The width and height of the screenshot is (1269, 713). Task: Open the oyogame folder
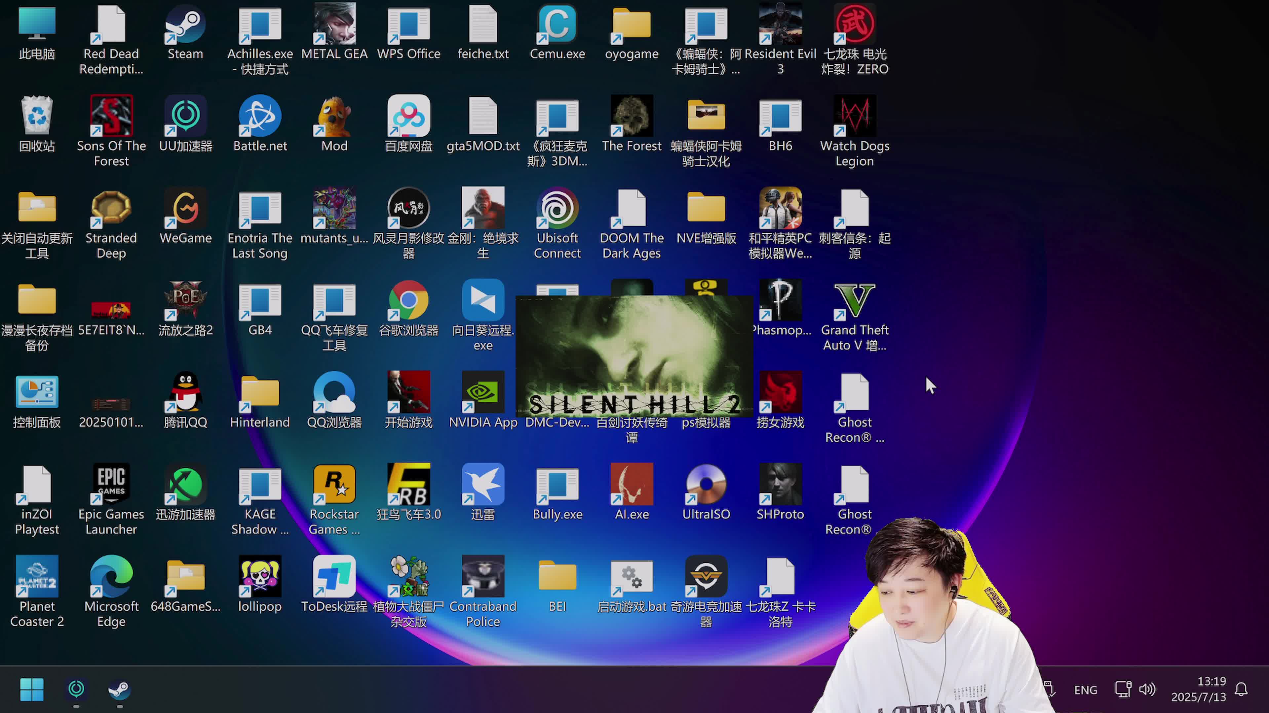click(x=632, y=32)
